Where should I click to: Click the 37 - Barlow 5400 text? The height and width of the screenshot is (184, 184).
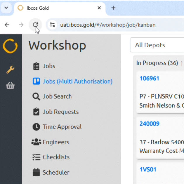[162, 142]
